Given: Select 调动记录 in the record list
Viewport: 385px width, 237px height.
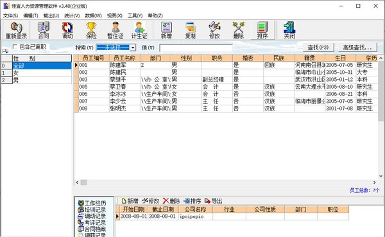Looking at the screenshot, I should 92,216.
